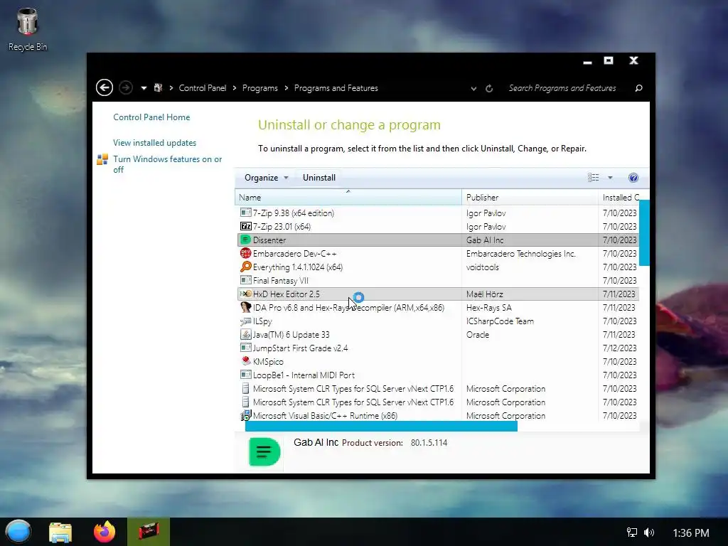The width and height of the screenshot is (728, 546).
Task: Open the help icon
Action: [x=633, y=178]
